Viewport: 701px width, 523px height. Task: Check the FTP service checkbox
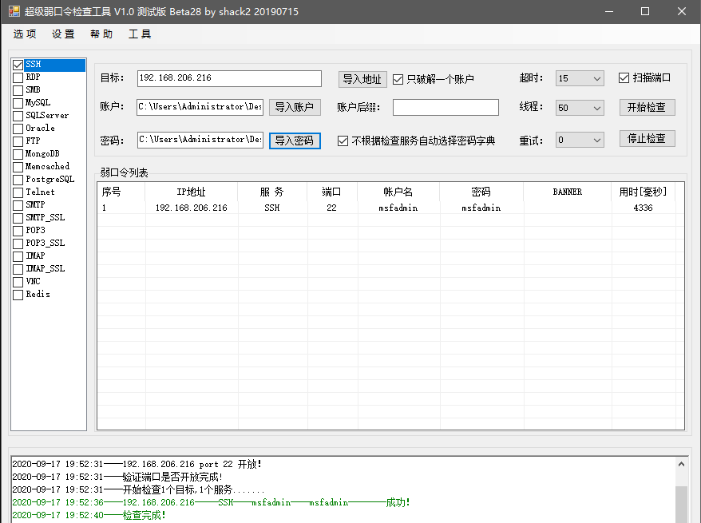tap(18, 141)
